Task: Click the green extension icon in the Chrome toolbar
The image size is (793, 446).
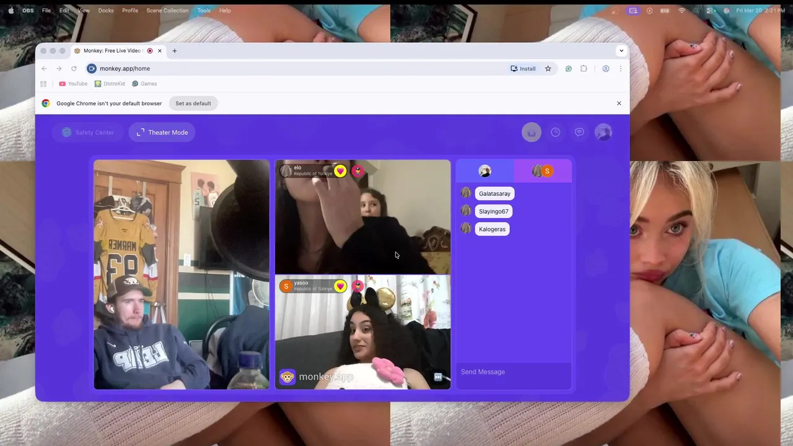Action: [x=568, y=69]
